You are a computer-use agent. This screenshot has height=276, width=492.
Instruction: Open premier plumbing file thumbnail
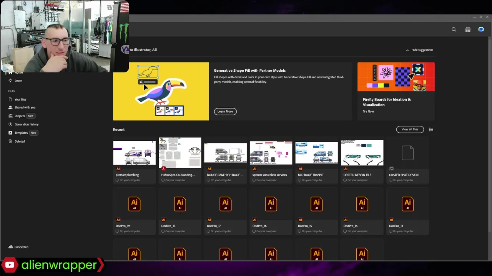pyautogui.click(x=135, y=153)
